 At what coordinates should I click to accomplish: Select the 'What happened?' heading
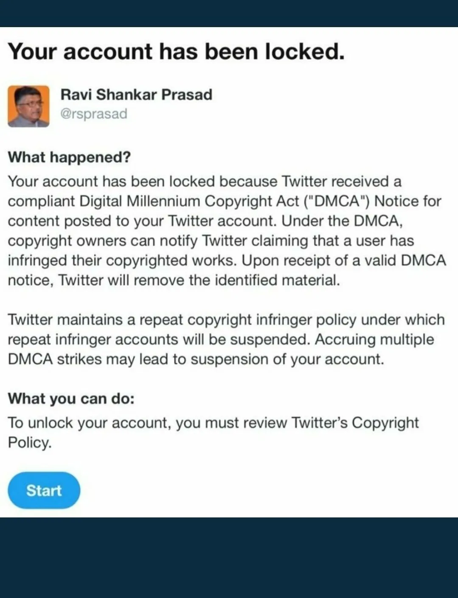pos(69,157)
